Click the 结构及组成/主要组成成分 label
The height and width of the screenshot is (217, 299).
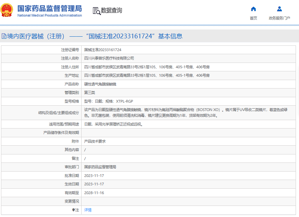[59, 113]
